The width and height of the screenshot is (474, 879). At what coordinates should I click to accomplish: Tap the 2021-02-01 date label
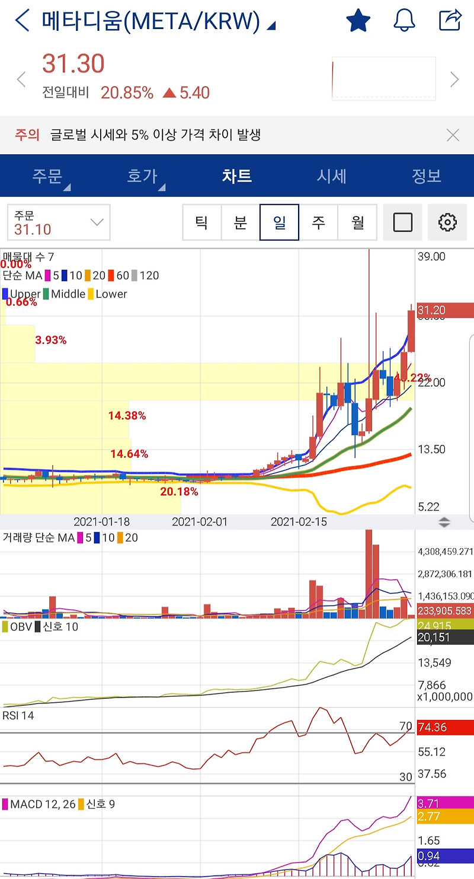click(x=200, y=522)
